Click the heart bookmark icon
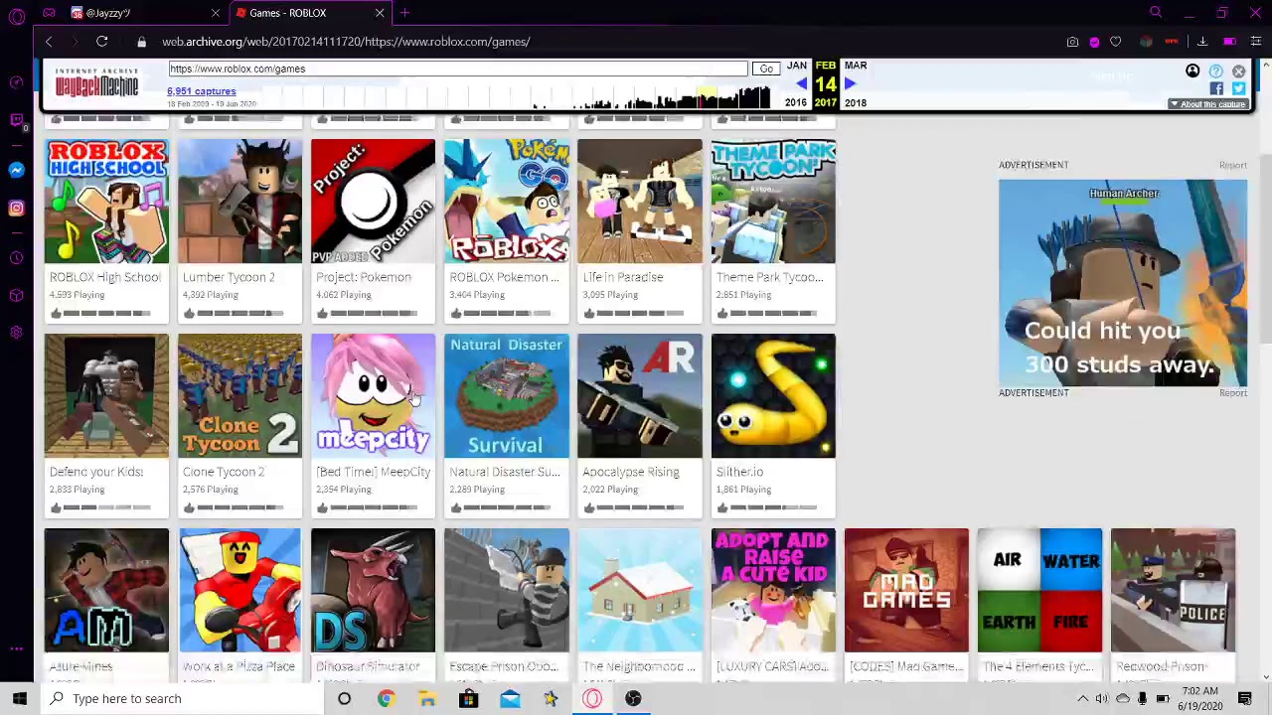 tap(1116, 42)
